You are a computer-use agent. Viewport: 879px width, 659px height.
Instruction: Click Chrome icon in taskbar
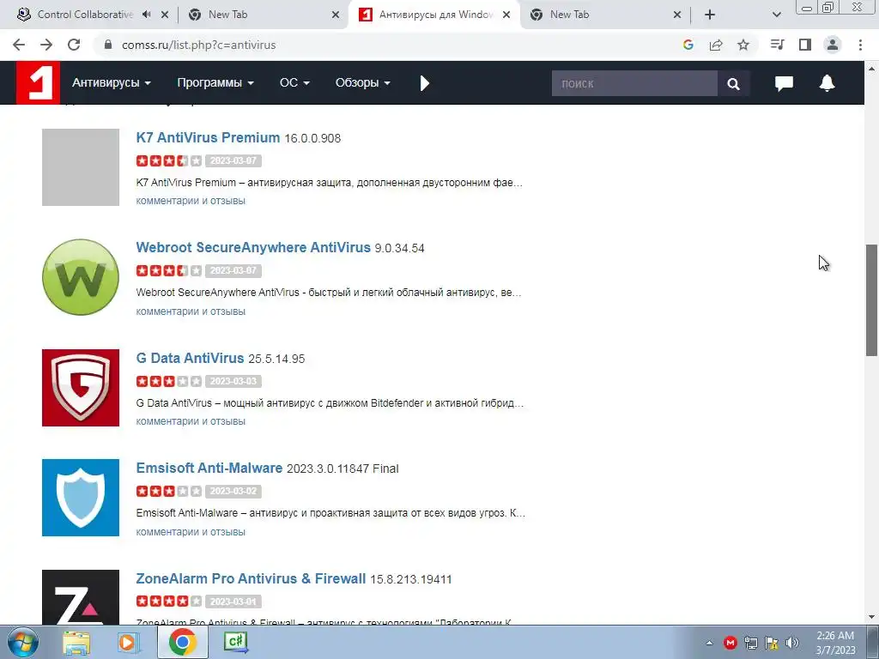coord(182,643)
